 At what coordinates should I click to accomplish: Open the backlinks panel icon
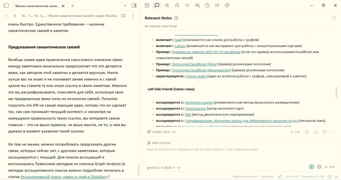(x=167, y=5)
